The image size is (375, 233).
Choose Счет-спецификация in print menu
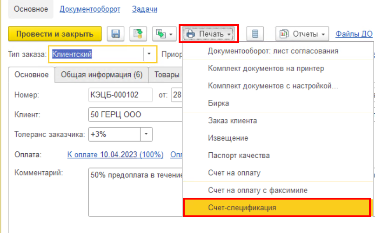pyautogui.click(x=277, y=207)
